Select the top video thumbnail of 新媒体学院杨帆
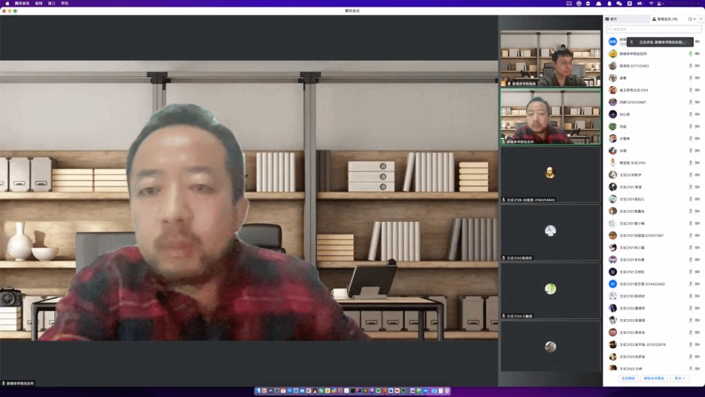Screen dimensions: 705x397 point(550,59)
